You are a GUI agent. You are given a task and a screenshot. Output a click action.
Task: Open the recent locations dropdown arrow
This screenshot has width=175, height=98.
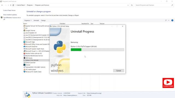[x=8, y=5]
